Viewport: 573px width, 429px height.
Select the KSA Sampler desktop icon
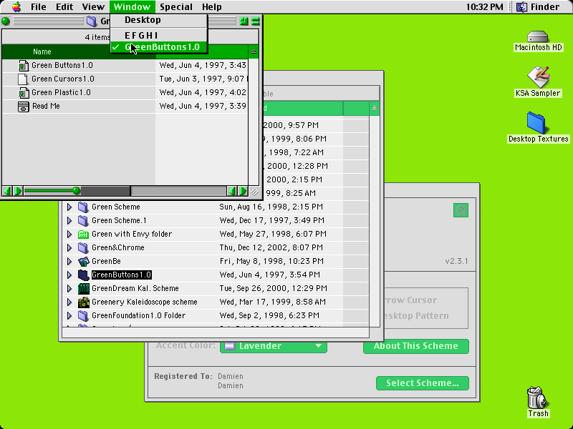point(538,77)
